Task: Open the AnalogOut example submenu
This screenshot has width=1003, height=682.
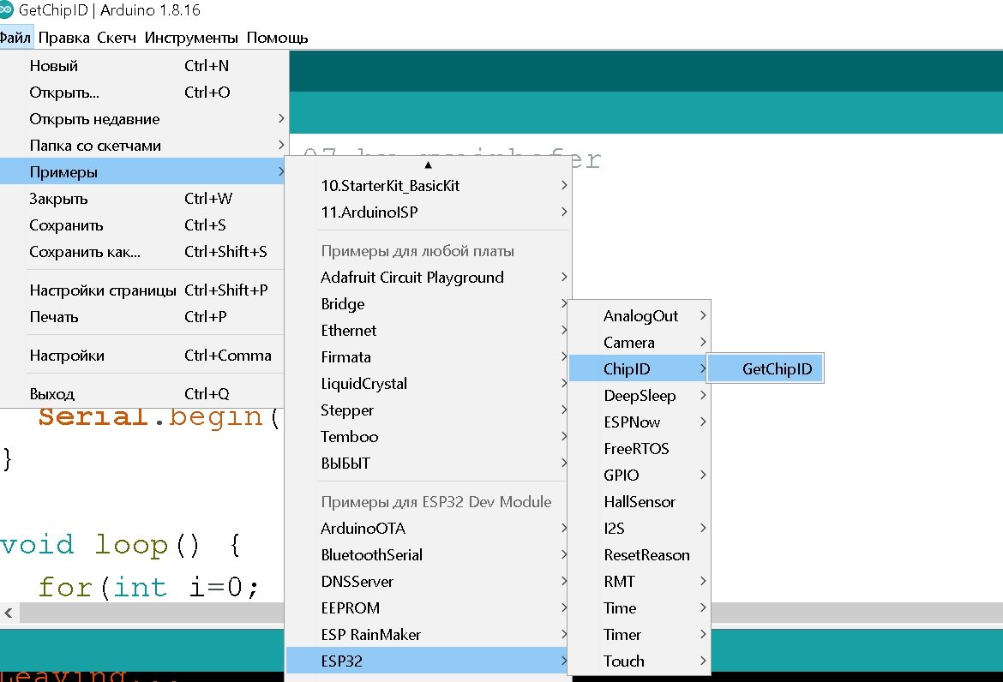Action: pyautogui.click(x=639, y=316)
